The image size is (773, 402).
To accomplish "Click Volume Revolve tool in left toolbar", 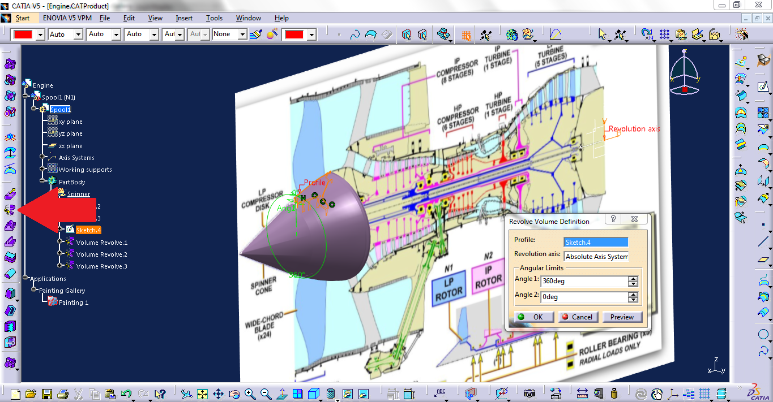I will [10, 210].
